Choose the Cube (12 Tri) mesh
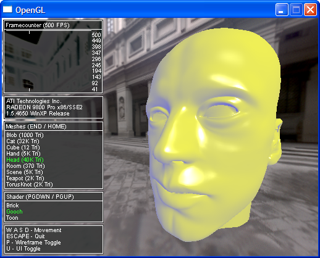Screen dimensions: 320x258 pyautogui.click(x=23, y=148)
